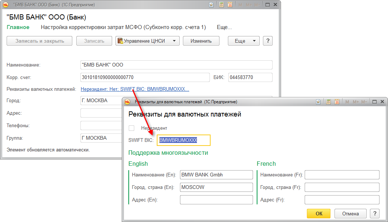Click into the SWIFT BIC input field
388x222 pixels.
coord(183,140)
